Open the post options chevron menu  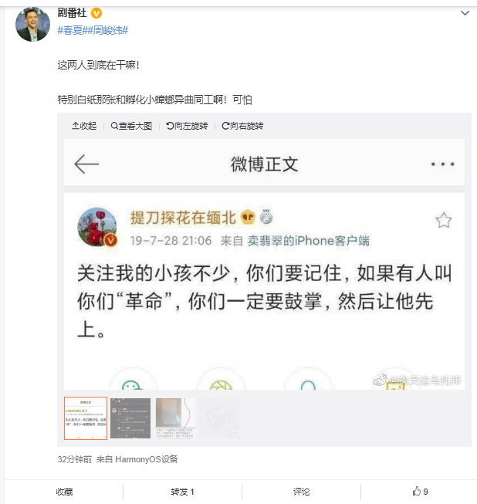[x=465, y=13]
